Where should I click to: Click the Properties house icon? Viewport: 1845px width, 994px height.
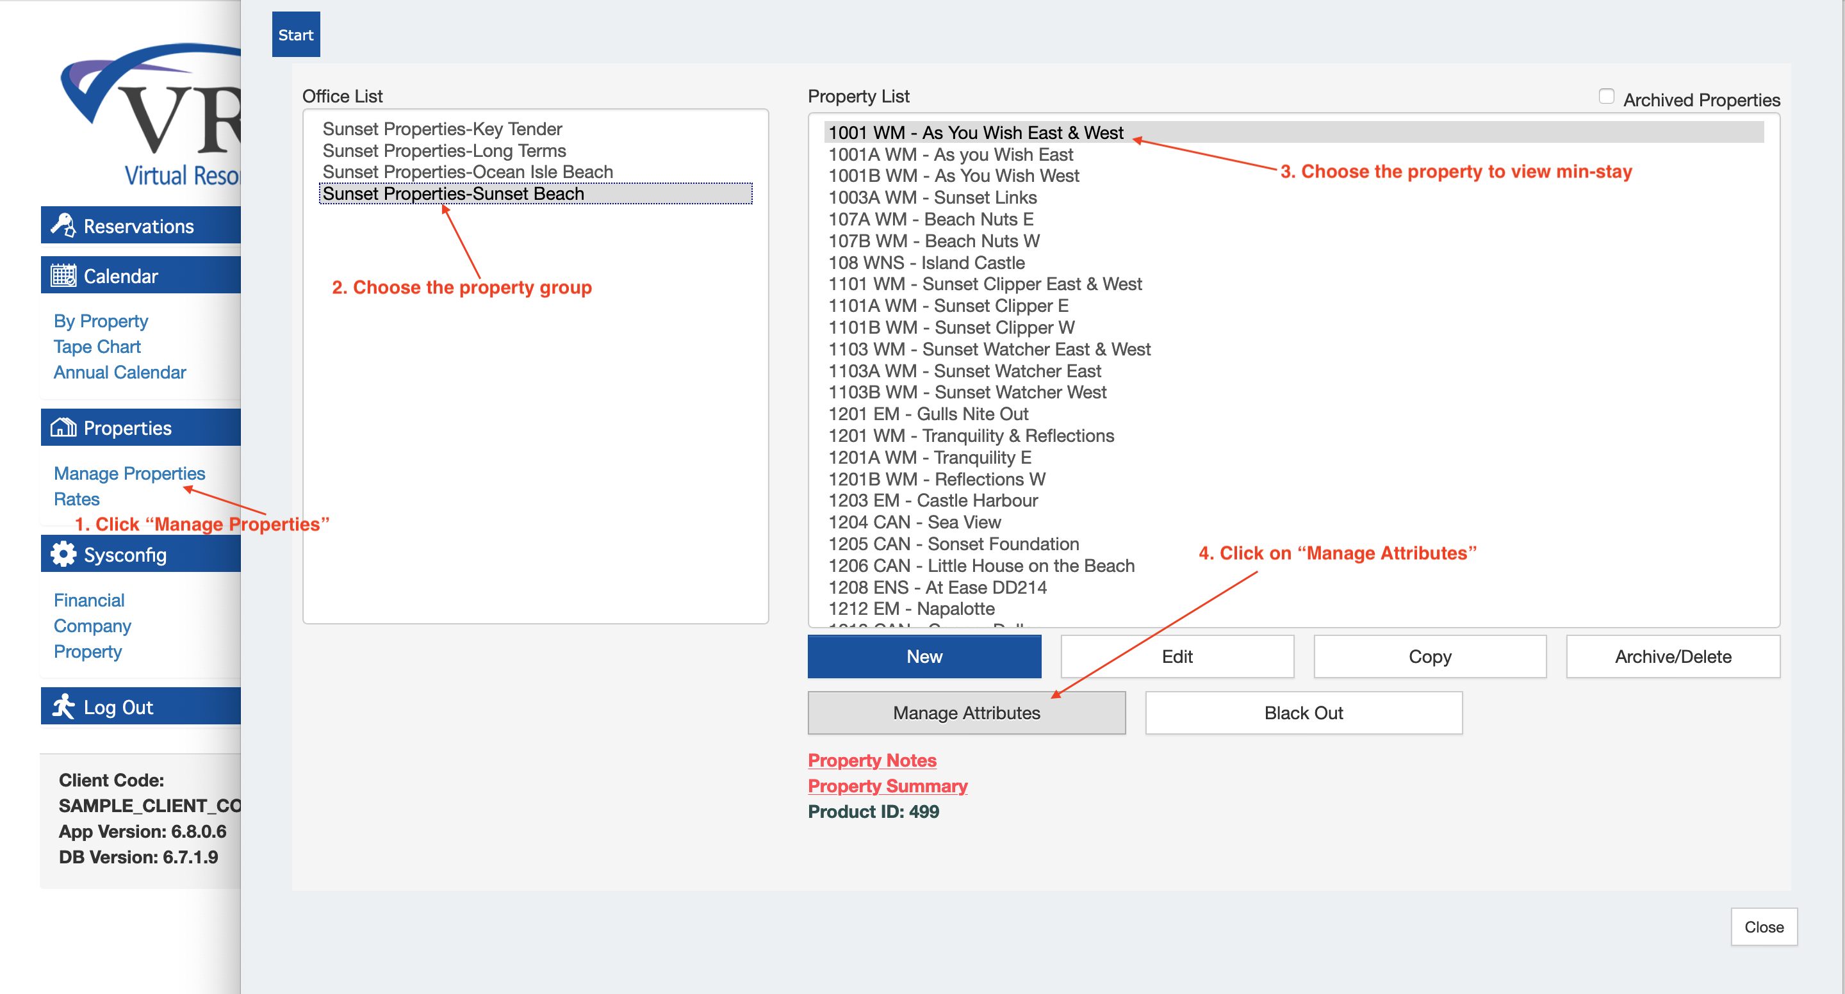coord(63,428)
